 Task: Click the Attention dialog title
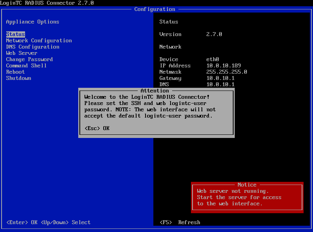pyautogui.click(x=155, y=91)
